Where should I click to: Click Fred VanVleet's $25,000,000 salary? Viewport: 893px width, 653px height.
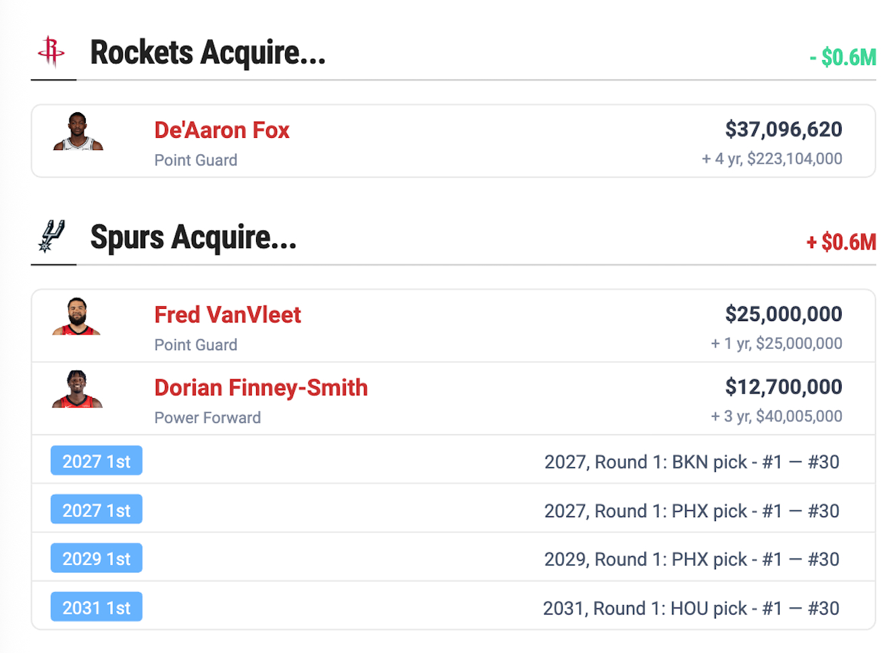pyautogui.click(x=783, y=314)
